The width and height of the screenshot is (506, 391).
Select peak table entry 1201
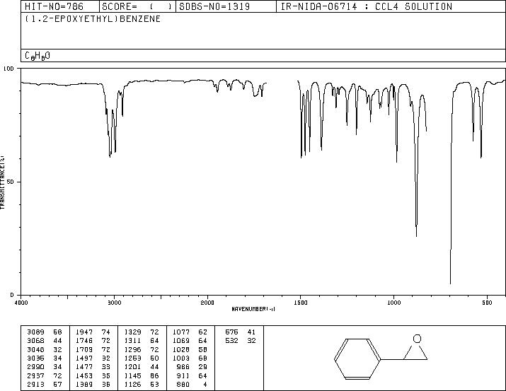(x=132, y=367)
